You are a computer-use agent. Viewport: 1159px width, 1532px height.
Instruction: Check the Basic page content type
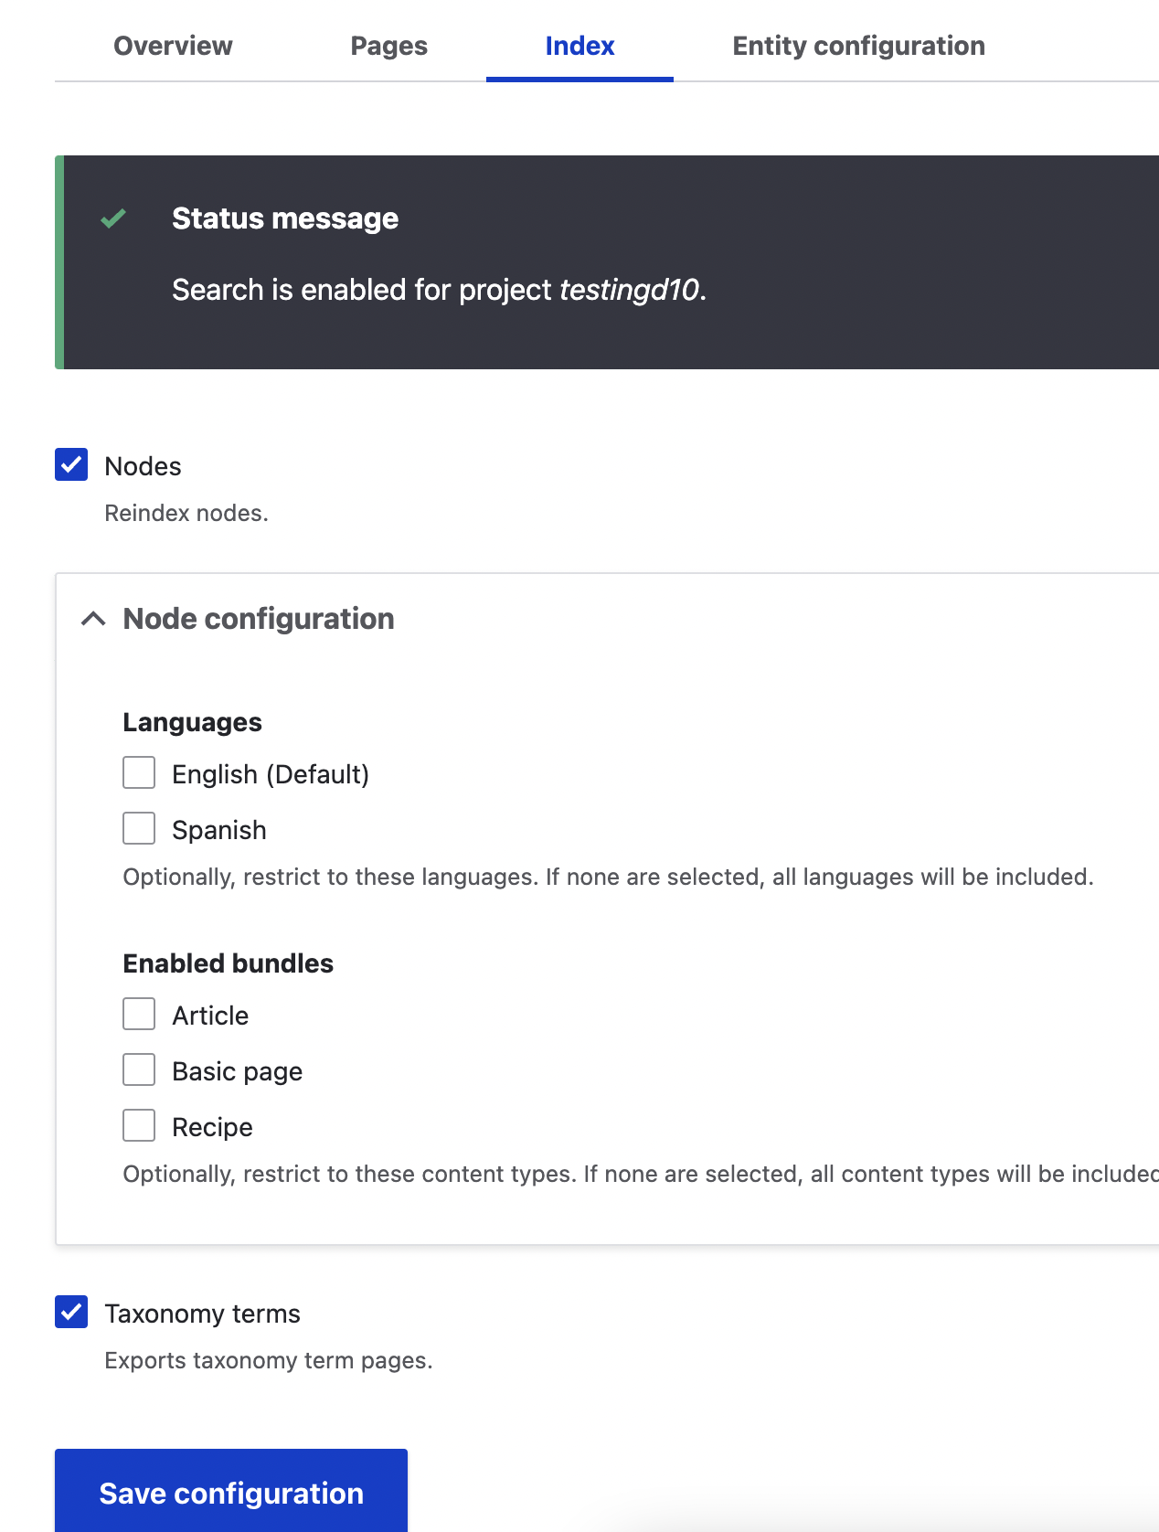click(138, 1070)
